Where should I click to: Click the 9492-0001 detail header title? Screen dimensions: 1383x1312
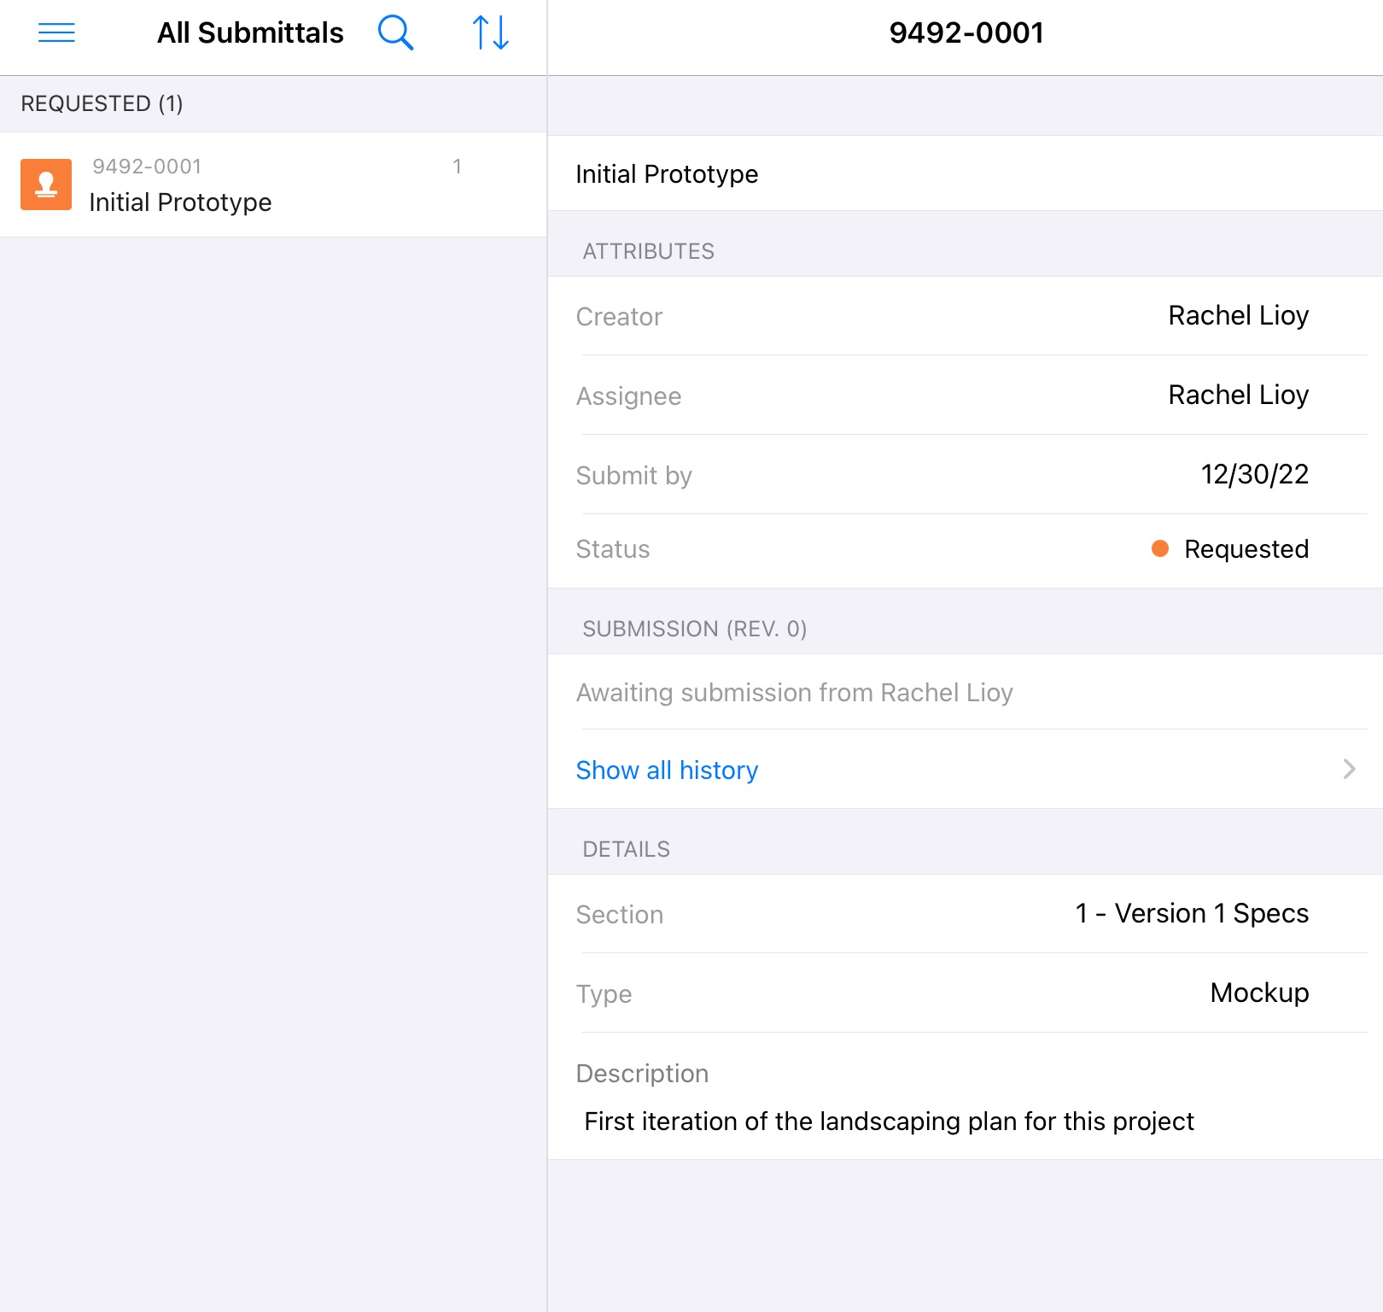966,33
